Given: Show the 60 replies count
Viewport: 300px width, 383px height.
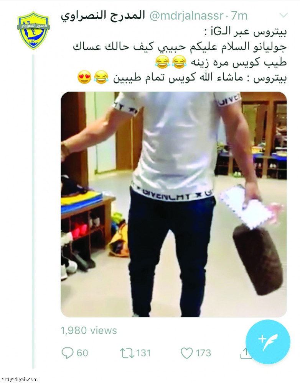Looking at the screenshot, I should pyautogui.click(x=82, y=353).
